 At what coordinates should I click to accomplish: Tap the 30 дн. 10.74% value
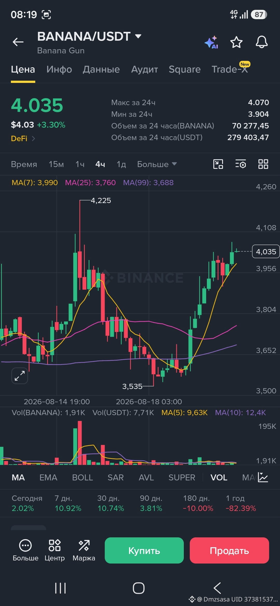(x=111, y=508)
